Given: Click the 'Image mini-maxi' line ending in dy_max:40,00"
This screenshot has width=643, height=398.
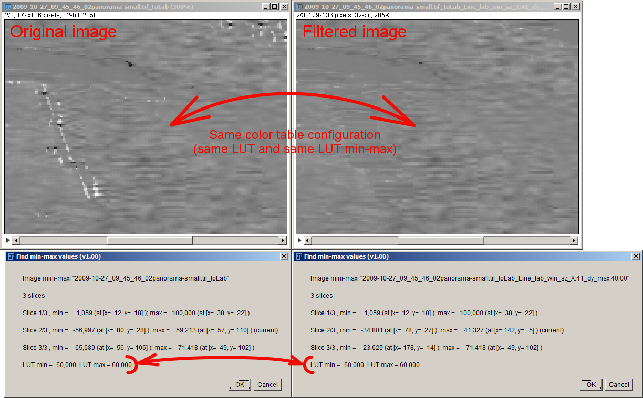Looking at the screenshot, I should point(470,278).
